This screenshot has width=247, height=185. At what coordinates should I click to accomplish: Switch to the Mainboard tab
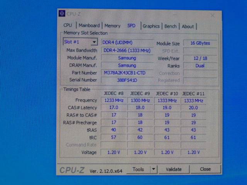point(89,25)
